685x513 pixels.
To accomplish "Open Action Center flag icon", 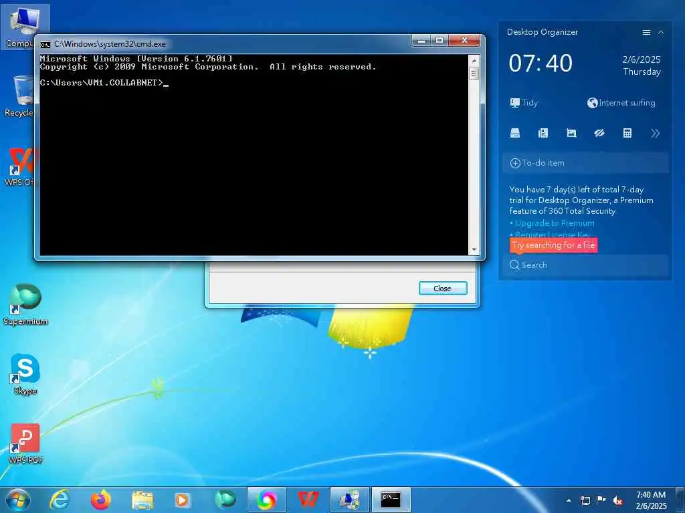I will click(601, 500).
